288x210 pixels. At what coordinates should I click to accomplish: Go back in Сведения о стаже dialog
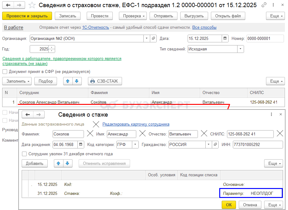(x=28, y=115)
